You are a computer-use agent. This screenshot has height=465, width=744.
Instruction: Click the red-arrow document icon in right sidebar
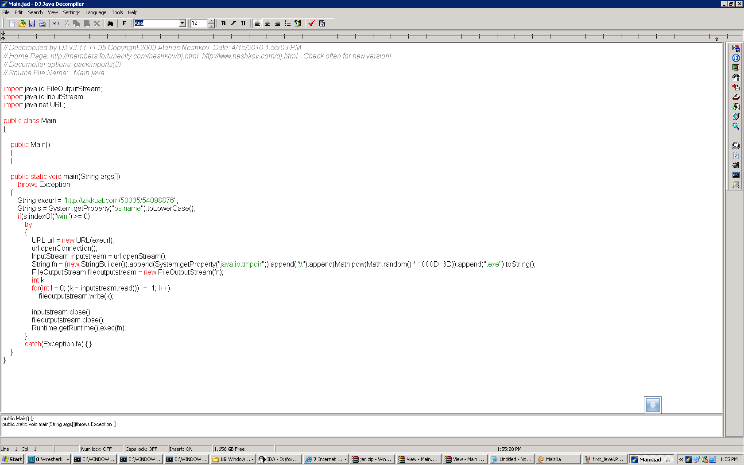(x=736, y=87)
